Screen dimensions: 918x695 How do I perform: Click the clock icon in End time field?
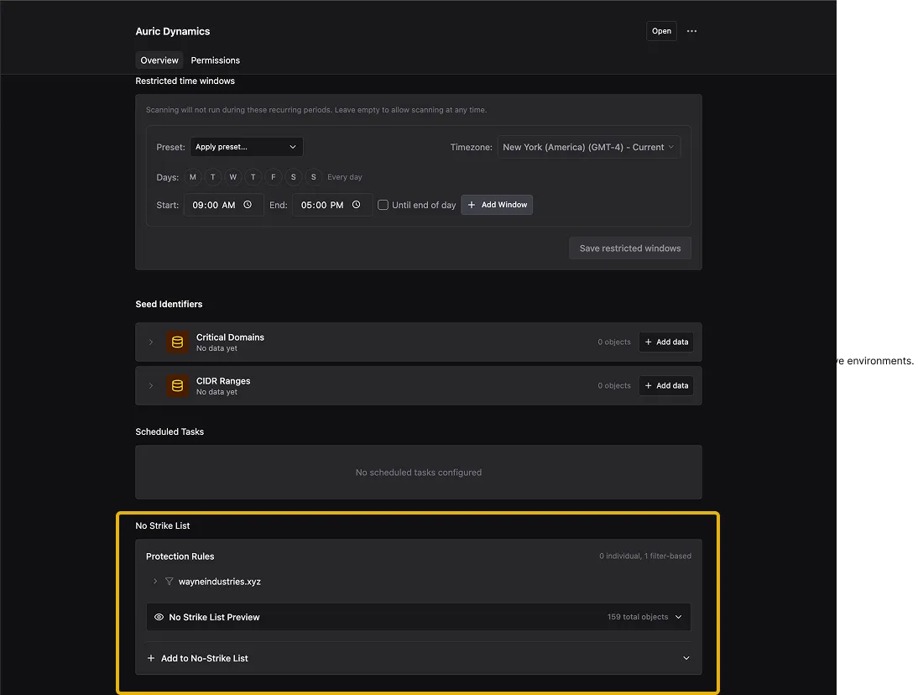point(356,204)
